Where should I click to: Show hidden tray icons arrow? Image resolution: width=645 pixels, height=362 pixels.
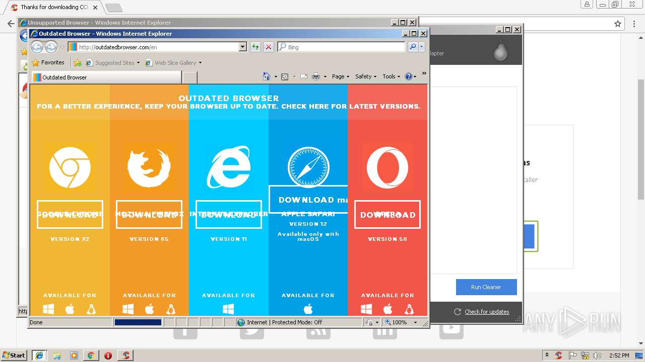pyautogui.click(x=547, y=355)
